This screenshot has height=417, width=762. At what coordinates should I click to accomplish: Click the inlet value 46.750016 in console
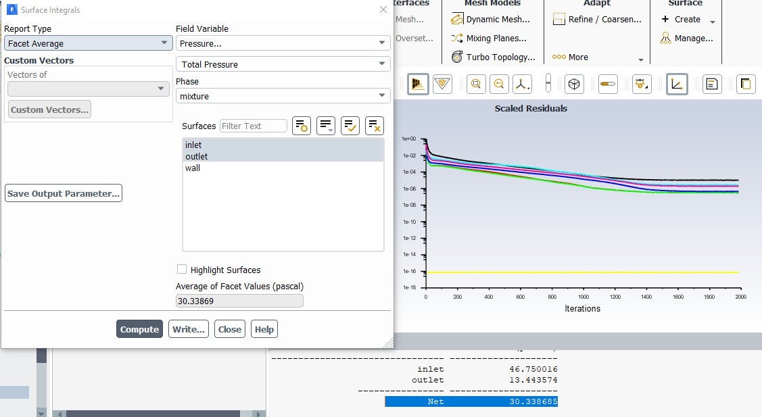tap(533, 369)
